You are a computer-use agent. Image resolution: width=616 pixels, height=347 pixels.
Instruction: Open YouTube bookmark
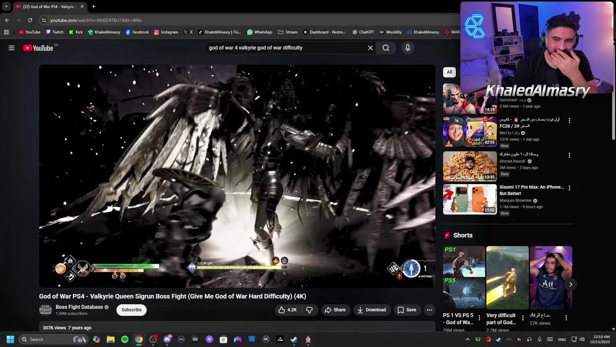[29, 32]
